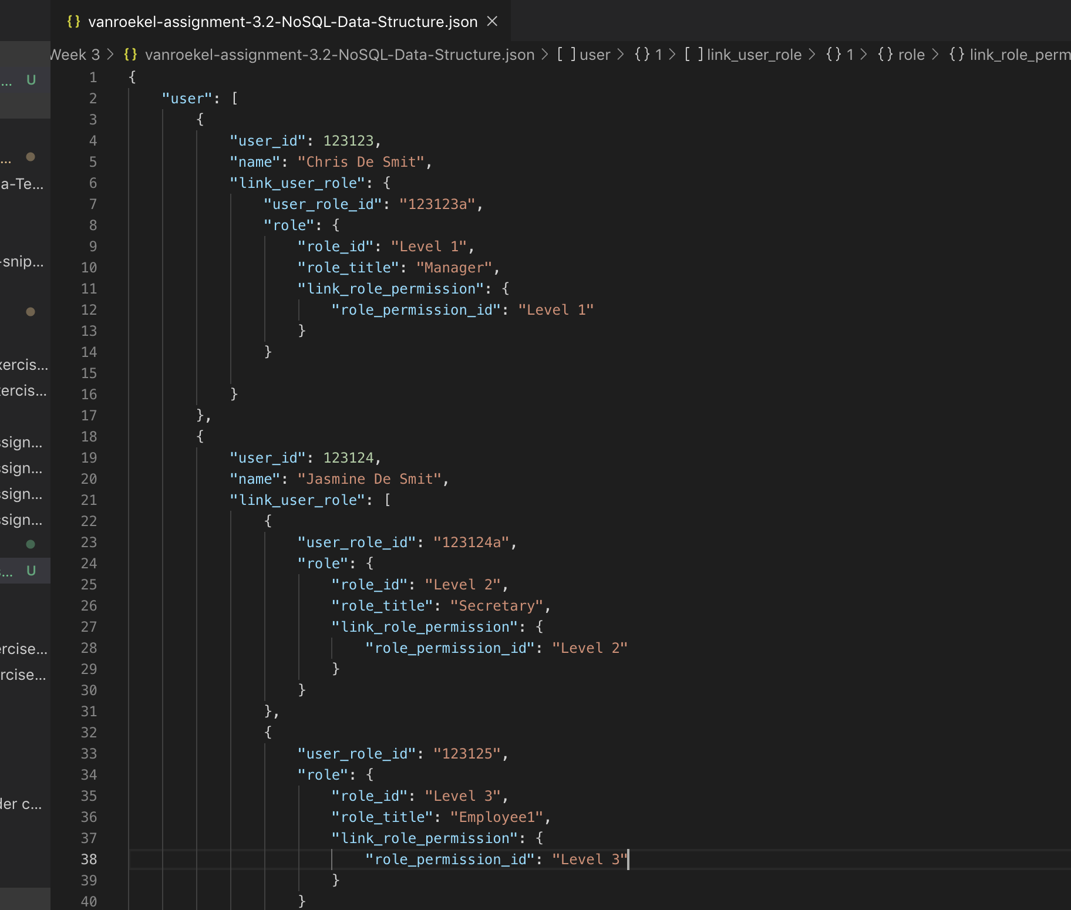1071x910 pixels.
Task: Click object icon before role breadcrumb
Action: (x=885, y=55)
